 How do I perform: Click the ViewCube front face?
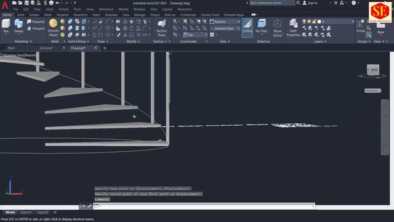374,70
